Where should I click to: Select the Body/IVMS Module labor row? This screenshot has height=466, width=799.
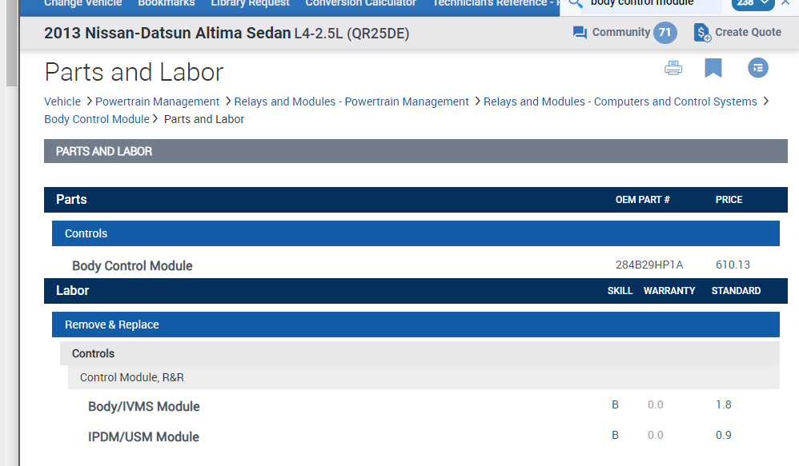coord(424,406)
